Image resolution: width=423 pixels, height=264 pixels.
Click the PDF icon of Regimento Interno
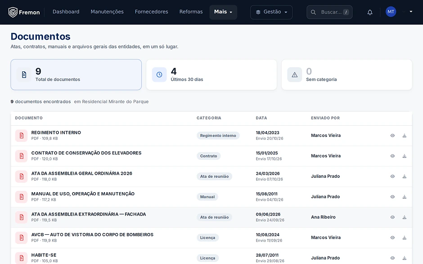[x=21, y=136]
